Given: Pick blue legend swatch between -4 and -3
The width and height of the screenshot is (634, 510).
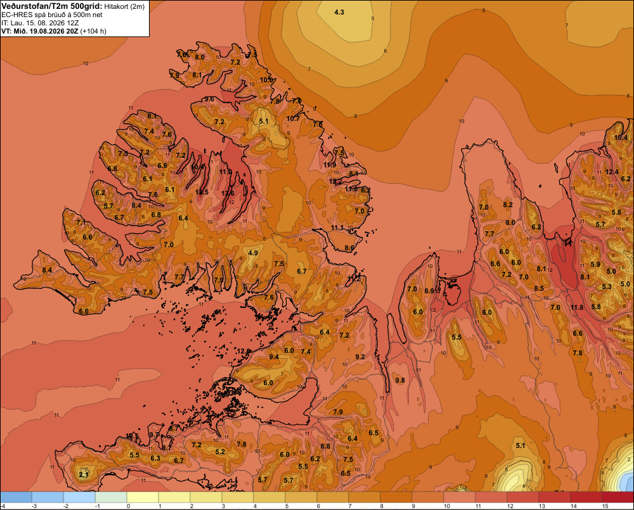Looking at the screenshot, I should tap(16, 497).
